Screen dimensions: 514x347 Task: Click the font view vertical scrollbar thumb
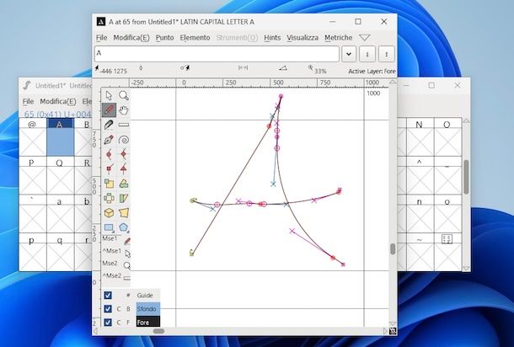pyautogui.click(x=466, y=177)
